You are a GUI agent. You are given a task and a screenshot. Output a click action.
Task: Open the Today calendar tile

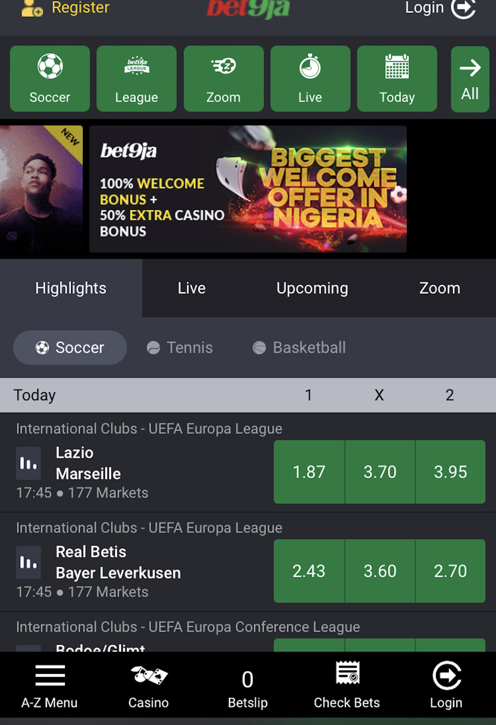[397, 78]
